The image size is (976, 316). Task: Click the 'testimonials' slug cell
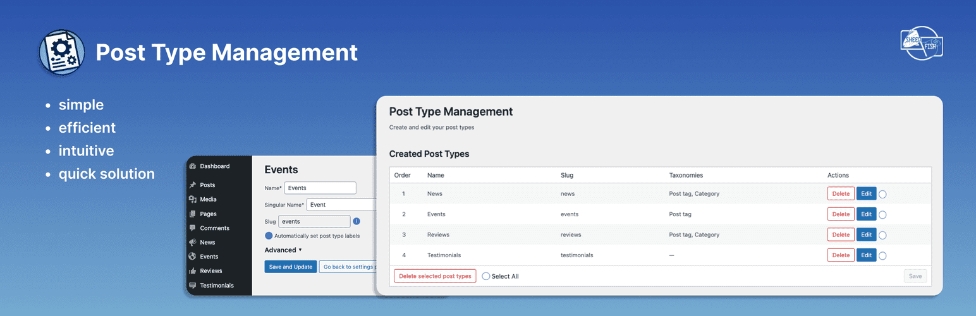pos(577,255)
